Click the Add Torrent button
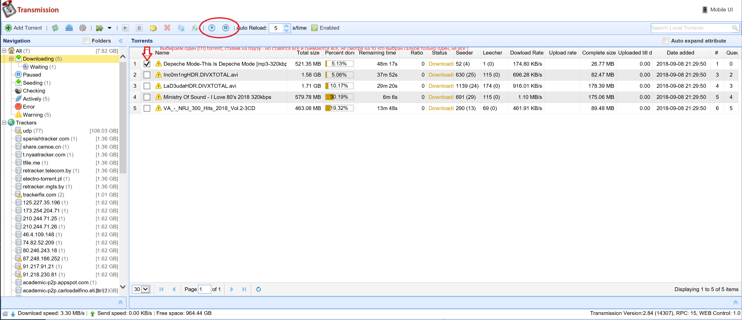 [24, 28]
